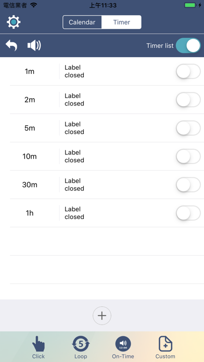Toggle the 1h timer switch
This screenshot has width=204, height=362.
coord(188,213)
